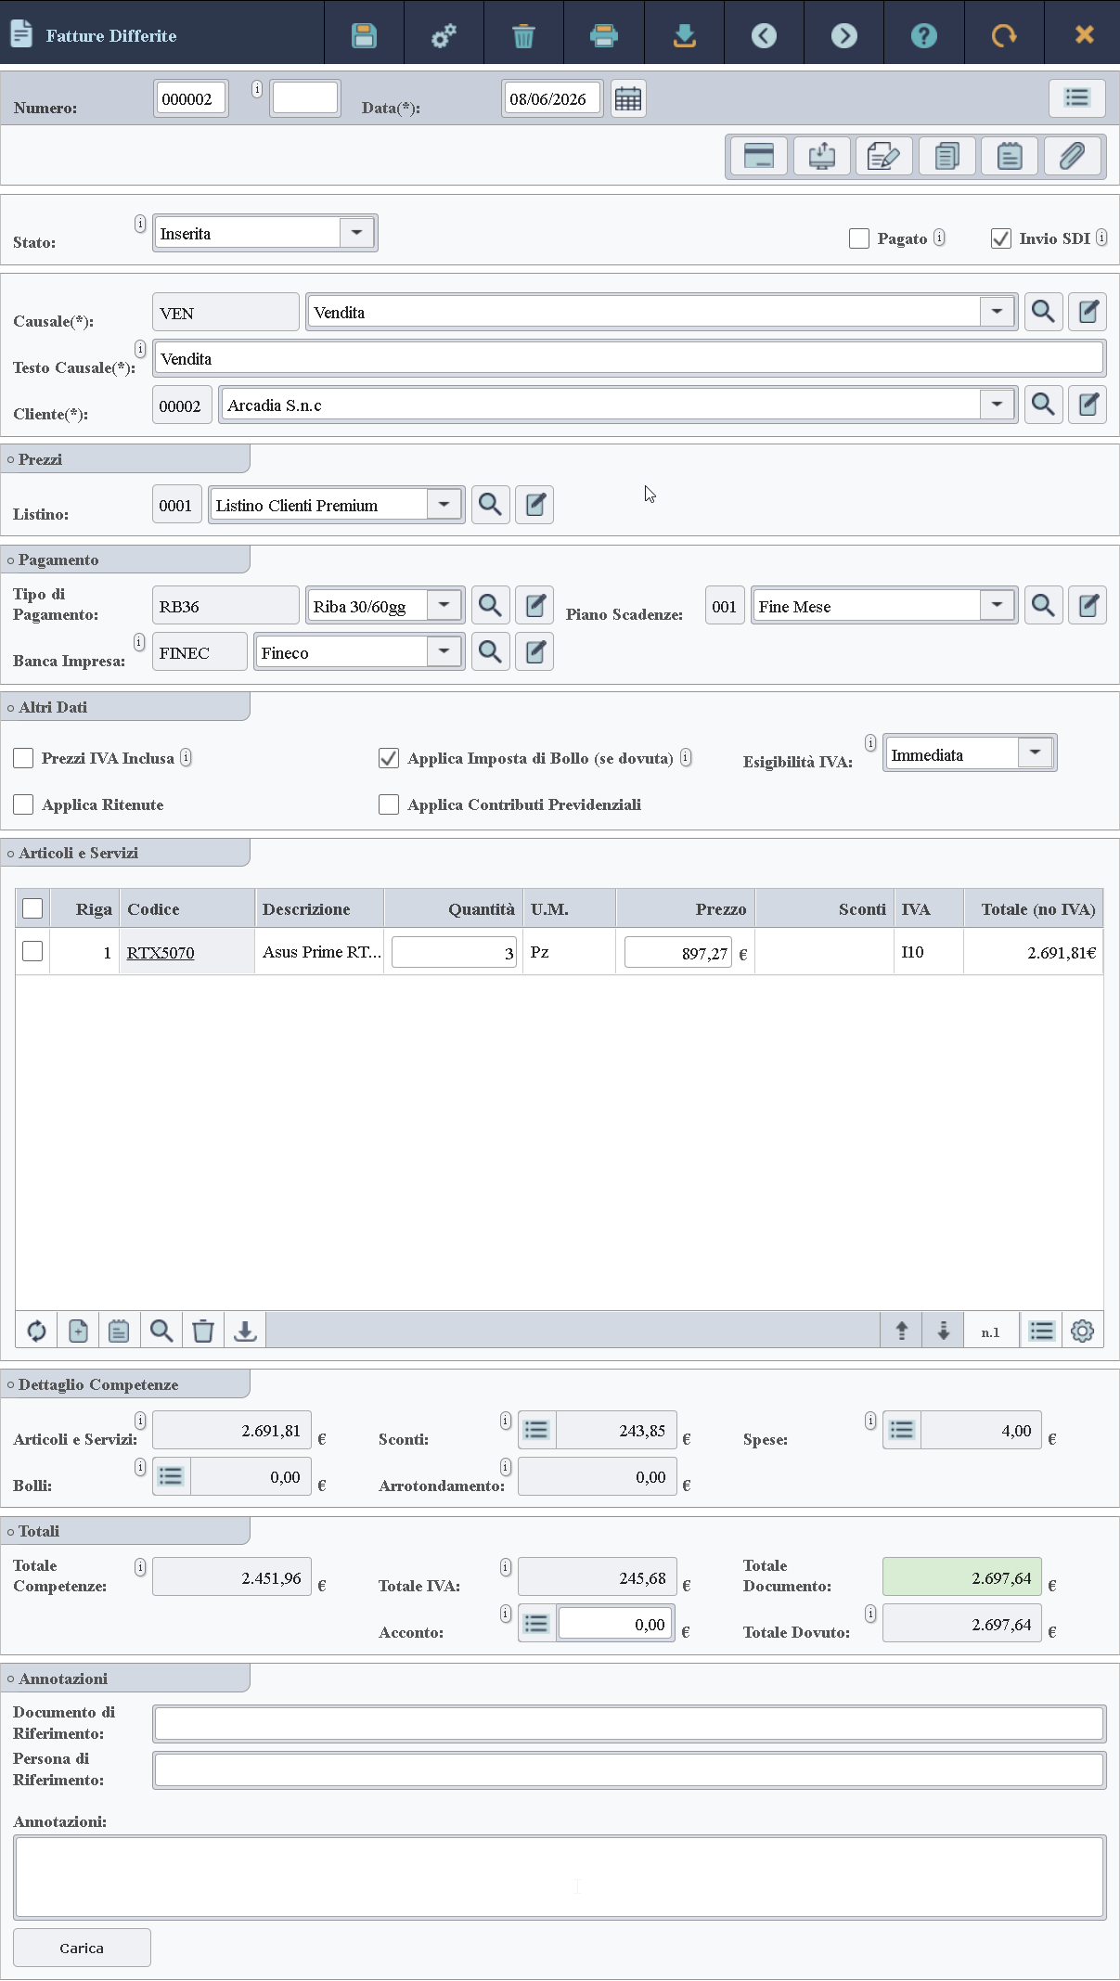Move the row up with the arrow icon
1120x1981 pixels.
click(x=901, y=1331)
